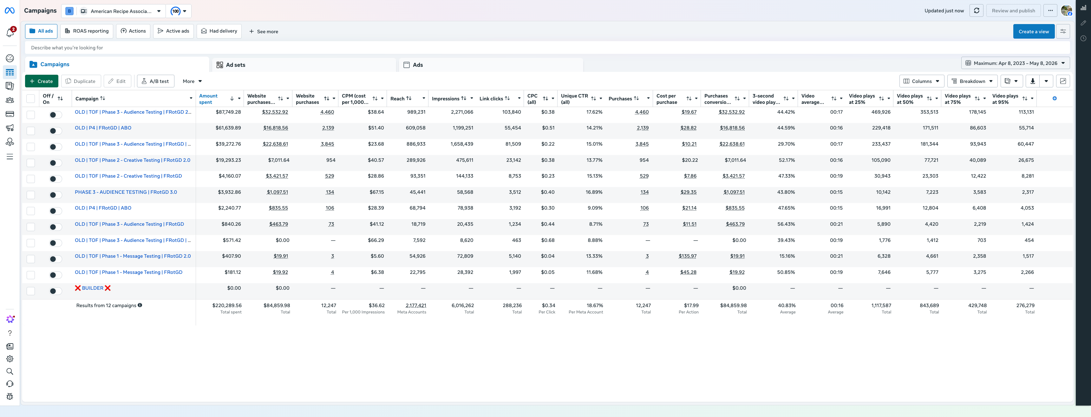Open right panel pencil edit icon
The width and height of the screenshot is (1091, 417).
click(1083, 23)
